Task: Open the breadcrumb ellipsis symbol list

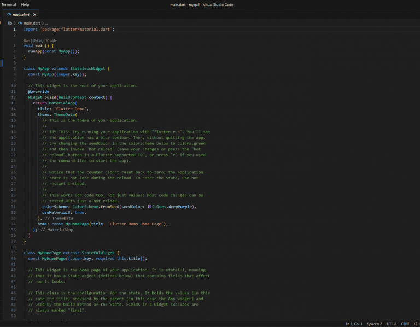Action: tap(47, 23)
